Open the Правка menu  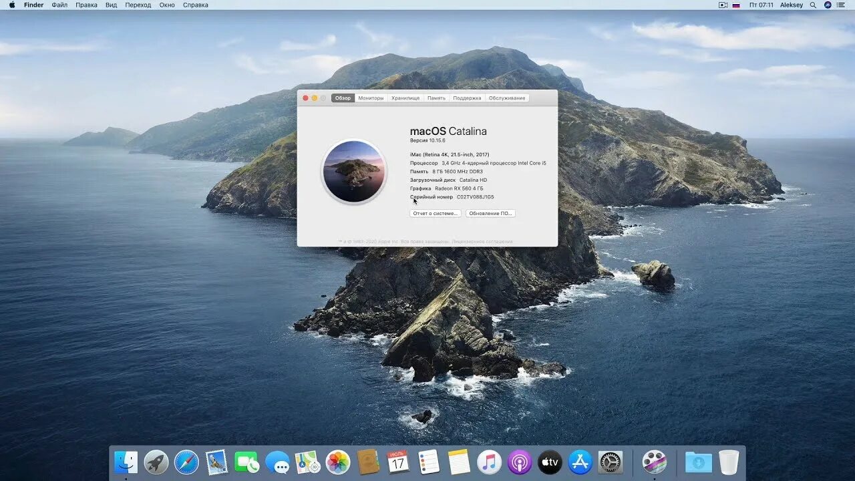pyautogui.click(x=86, y=5)
